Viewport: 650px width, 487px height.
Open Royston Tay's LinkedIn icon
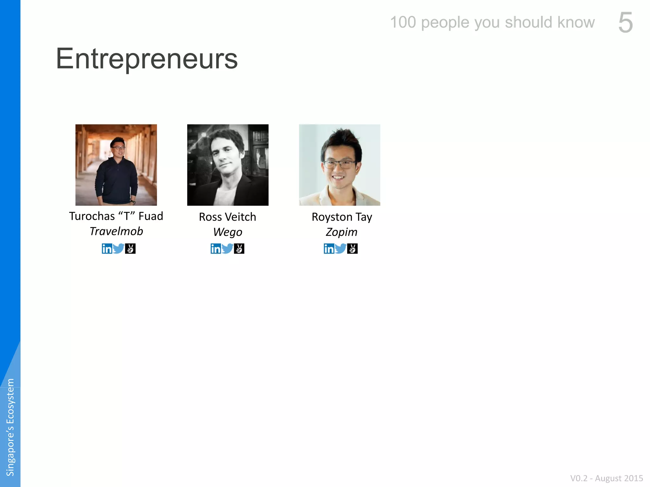coord(329,249)
